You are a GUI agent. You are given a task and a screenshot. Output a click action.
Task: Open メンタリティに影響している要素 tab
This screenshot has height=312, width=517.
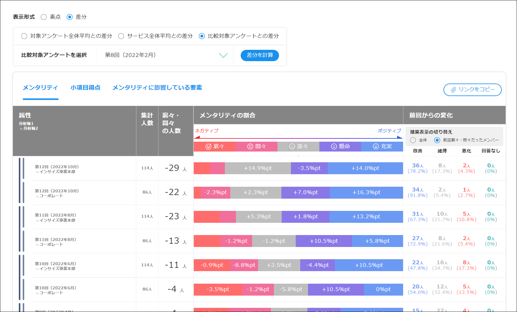point(157,87)
